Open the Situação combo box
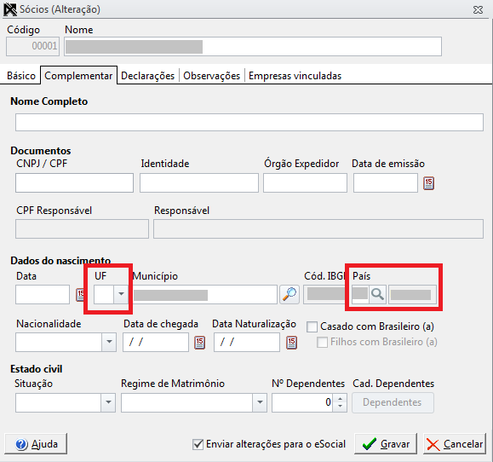This screenshot has height=462, width=493. click(x=108, y=402)
